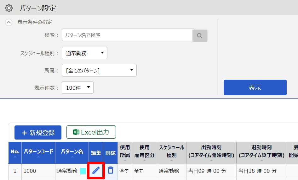The image size is (298, 180).
Task: Sort by the 使用雇用区分 column header
Action: pos(145,152)
